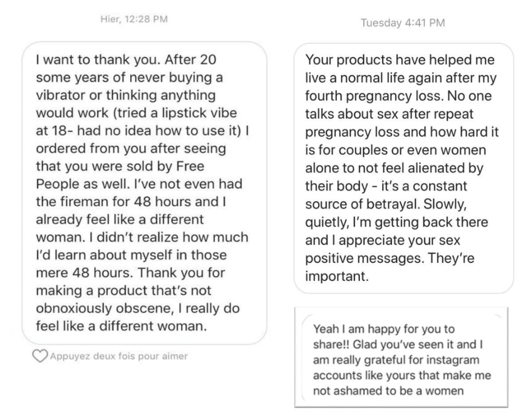Screen dimensions: 520x412
Task: Click the line "source of betrayal. Slowly,"
Action: pyautogui.click(x=385, y=204)
